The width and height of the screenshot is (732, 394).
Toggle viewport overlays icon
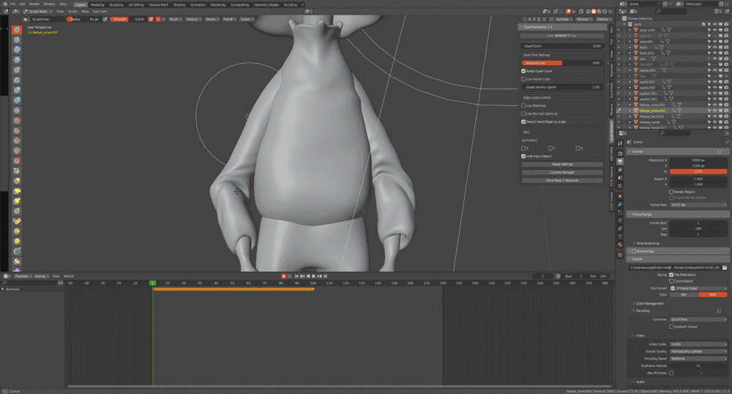569,11
